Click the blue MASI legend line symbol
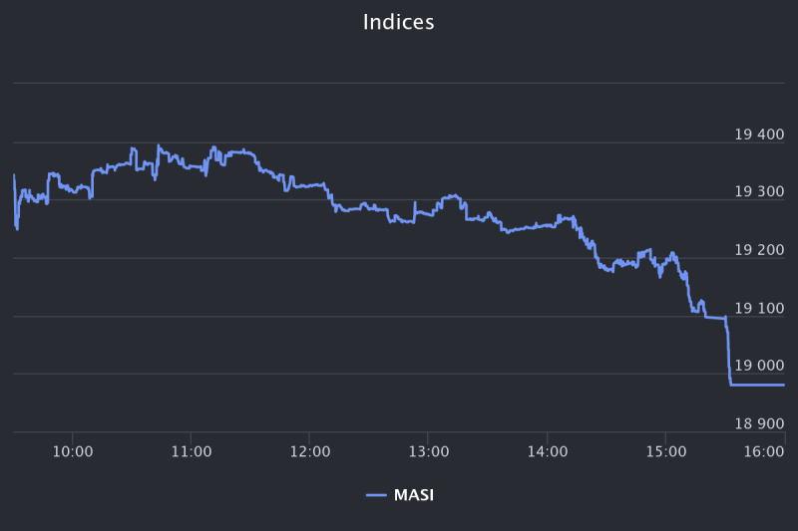 click(x=376, y=494)
